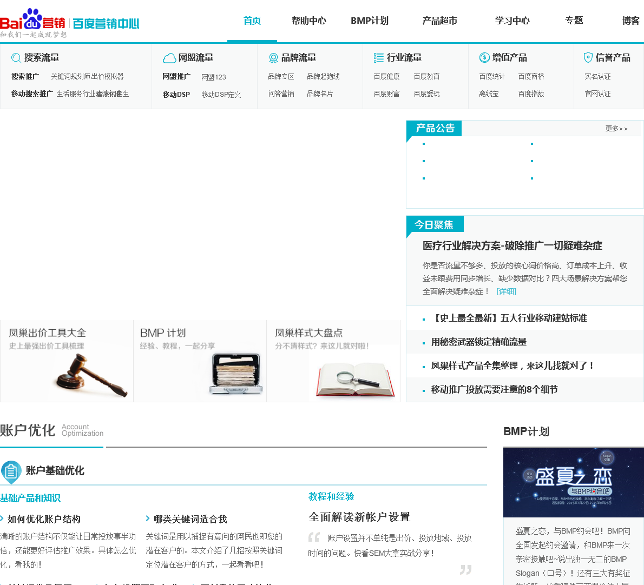Click the chevron before 如何优化账户结构
The height and width of the screenshot is (585, 644).
point(2,518)
